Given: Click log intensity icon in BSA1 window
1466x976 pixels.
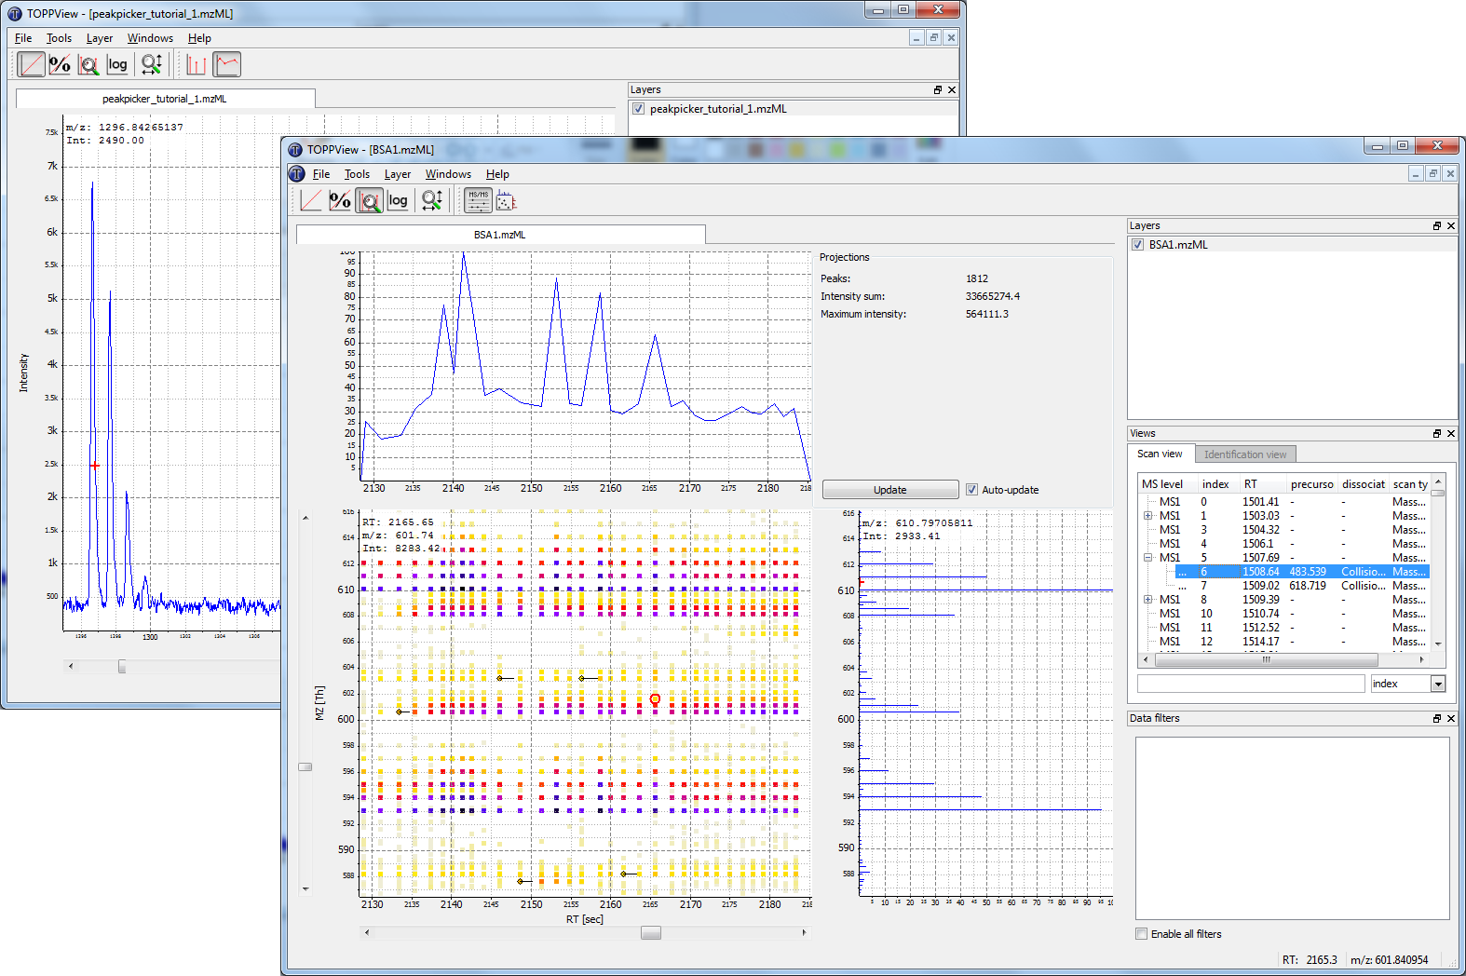Looking at the screenshot, I should tap(398, 200).
